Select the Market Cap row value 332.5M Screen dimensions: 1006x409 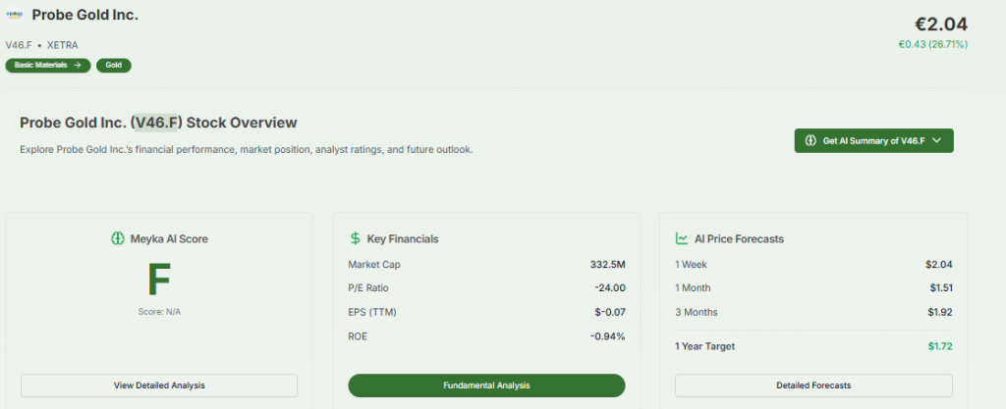pos(606,265)
